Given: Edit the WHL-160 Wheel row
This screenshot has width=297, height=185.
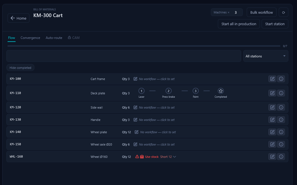Looking at the screenshot, I should point(272,156).
